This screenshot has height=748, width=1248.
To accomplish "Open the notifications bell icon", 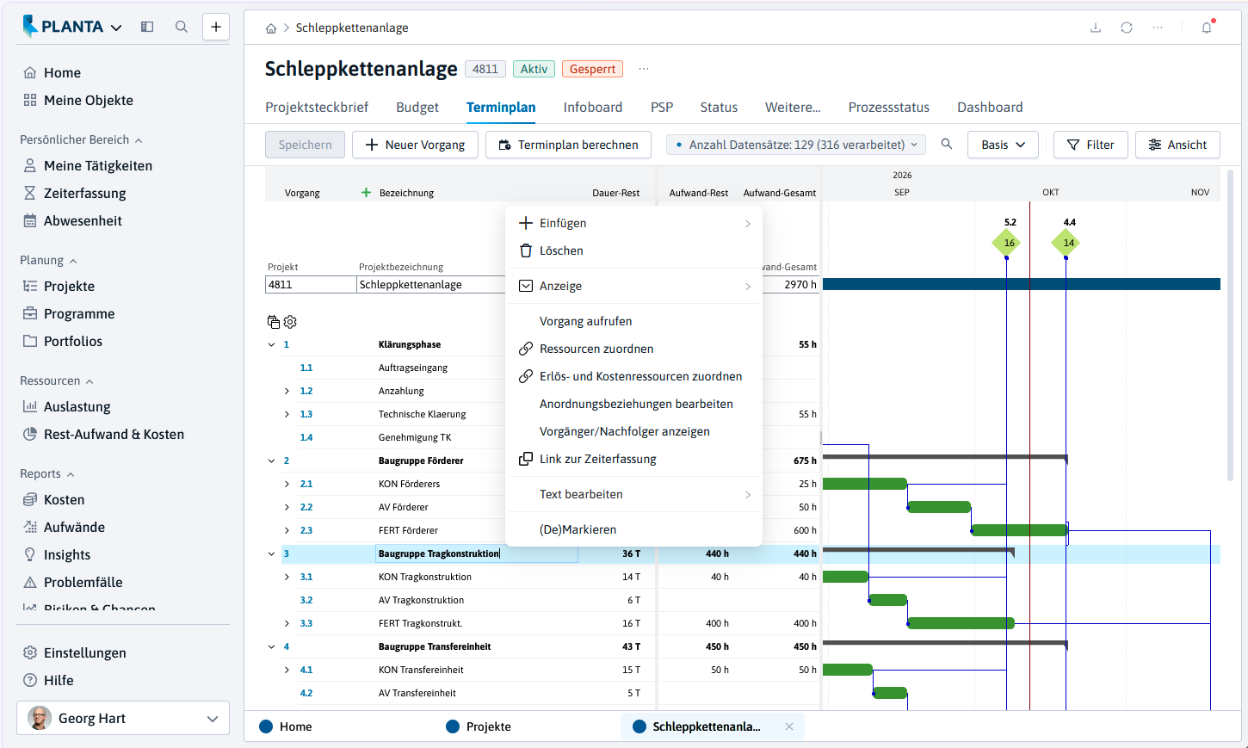I will click(x=1207, y=28).
